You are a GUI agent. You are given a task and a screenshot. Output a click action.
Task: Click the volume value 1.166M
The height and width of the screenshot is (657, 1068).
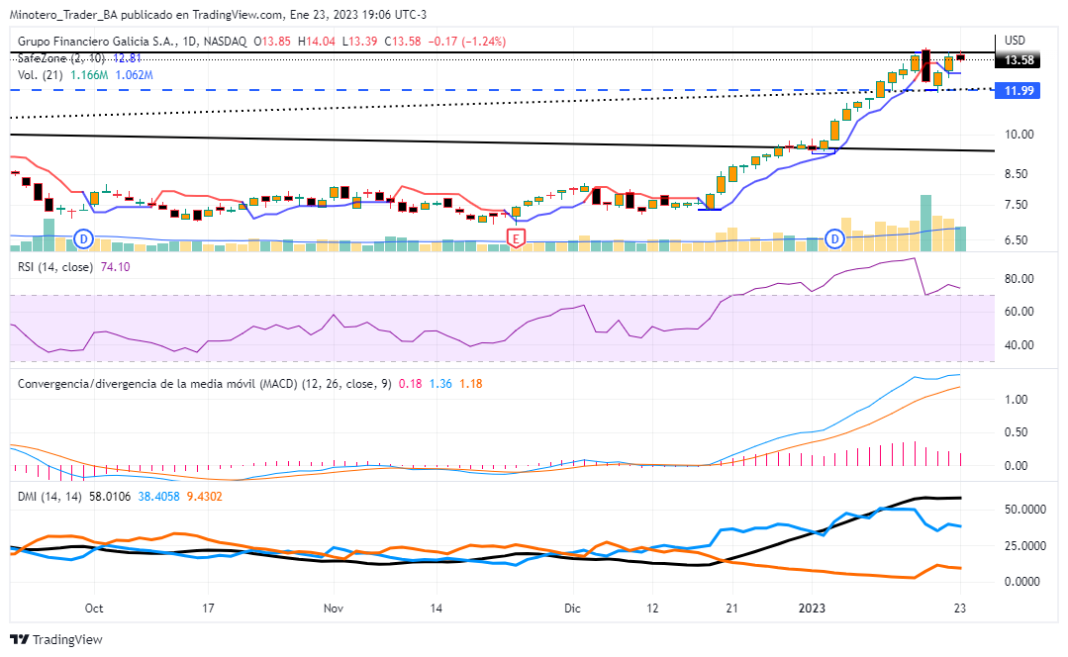(89, 75)
